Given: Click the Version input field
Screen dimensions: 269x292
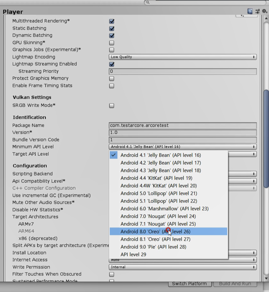Looking at the screenshot, I should click(183, 132).
